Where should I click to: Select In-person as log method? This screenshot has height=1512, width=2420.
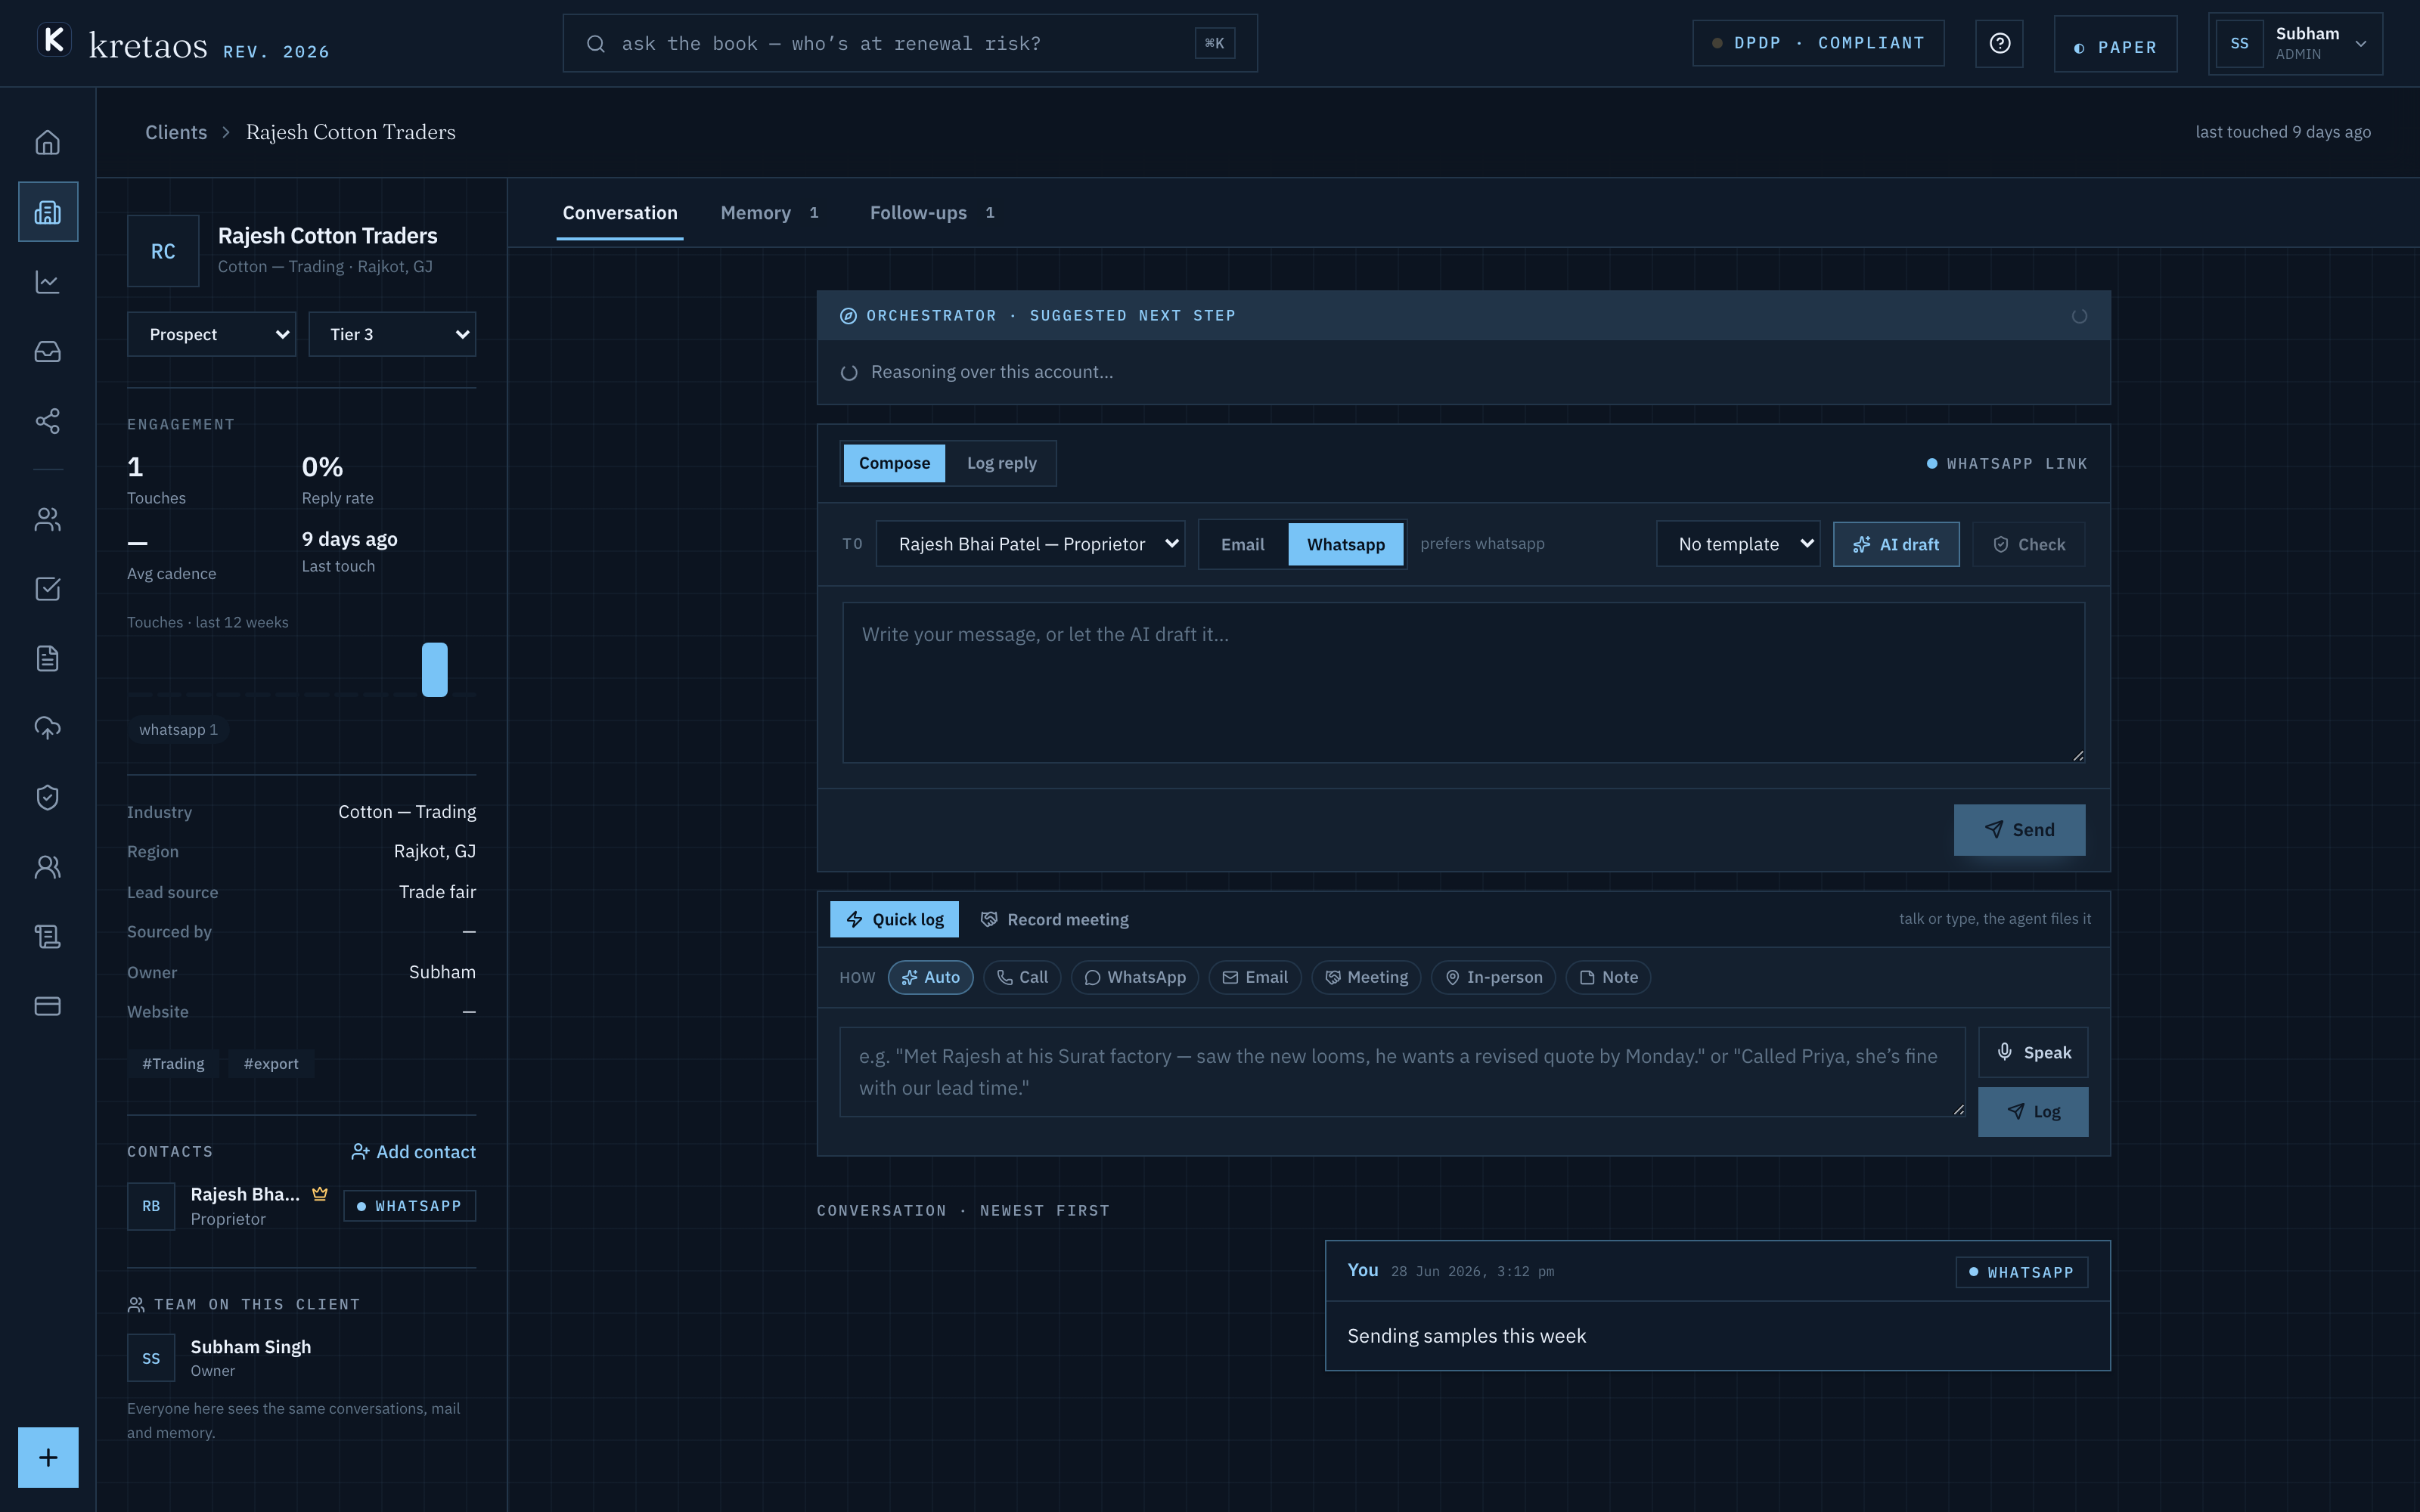pyautogui.click(x=1493, y=977)
